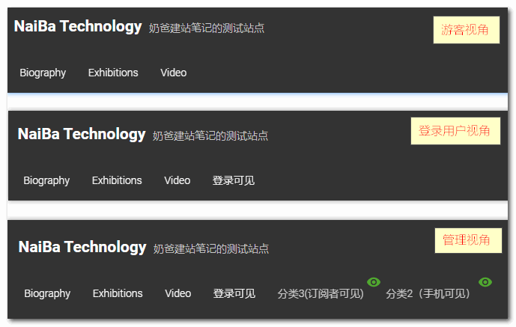Screen dimensions: 516x327
Task: Open Biography in the admin view header
Action: pos(47,293)
